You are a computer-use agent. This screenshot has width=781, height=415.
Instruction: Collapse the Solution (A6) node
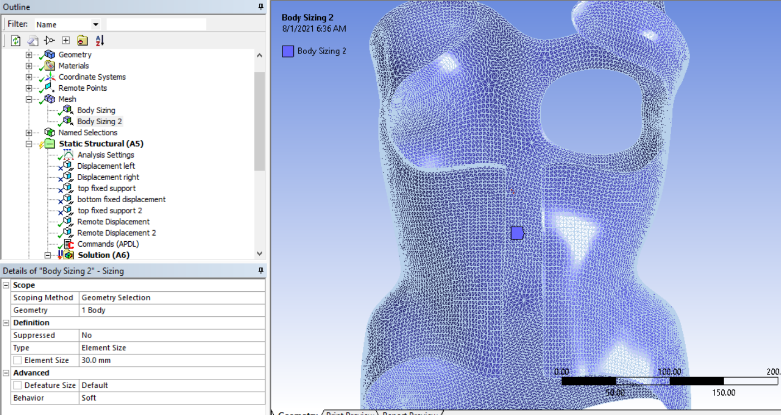pyautogui.click(x=47, y=255)
